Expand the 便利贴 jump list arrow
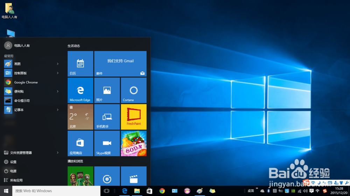Viewport: 350px width, 196px height. tap(58, 91)
